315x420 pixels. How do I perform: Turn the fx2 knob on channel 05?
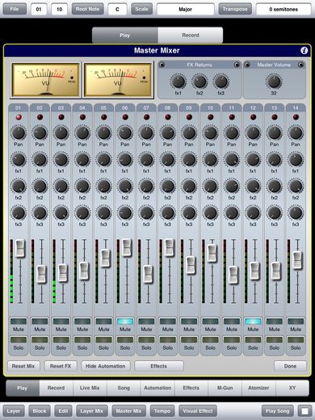[103, 186]
